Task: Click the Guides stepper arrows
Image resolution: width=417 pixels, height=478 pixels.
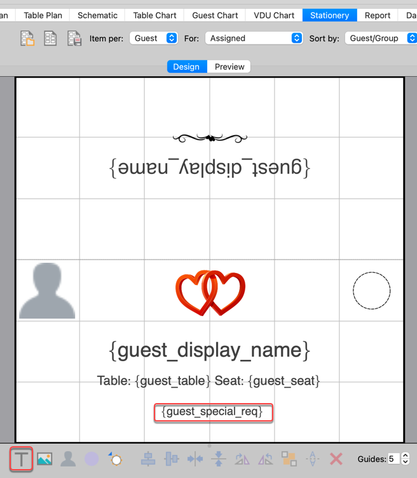Action: 406,459
